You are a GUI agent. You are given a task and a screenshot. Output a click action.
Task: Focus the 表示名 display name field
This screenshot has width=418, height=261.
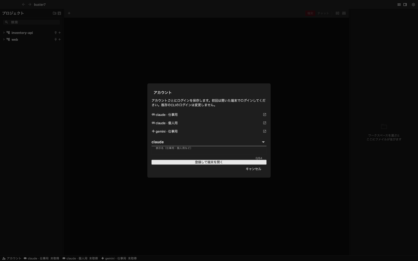click(209, 152)
